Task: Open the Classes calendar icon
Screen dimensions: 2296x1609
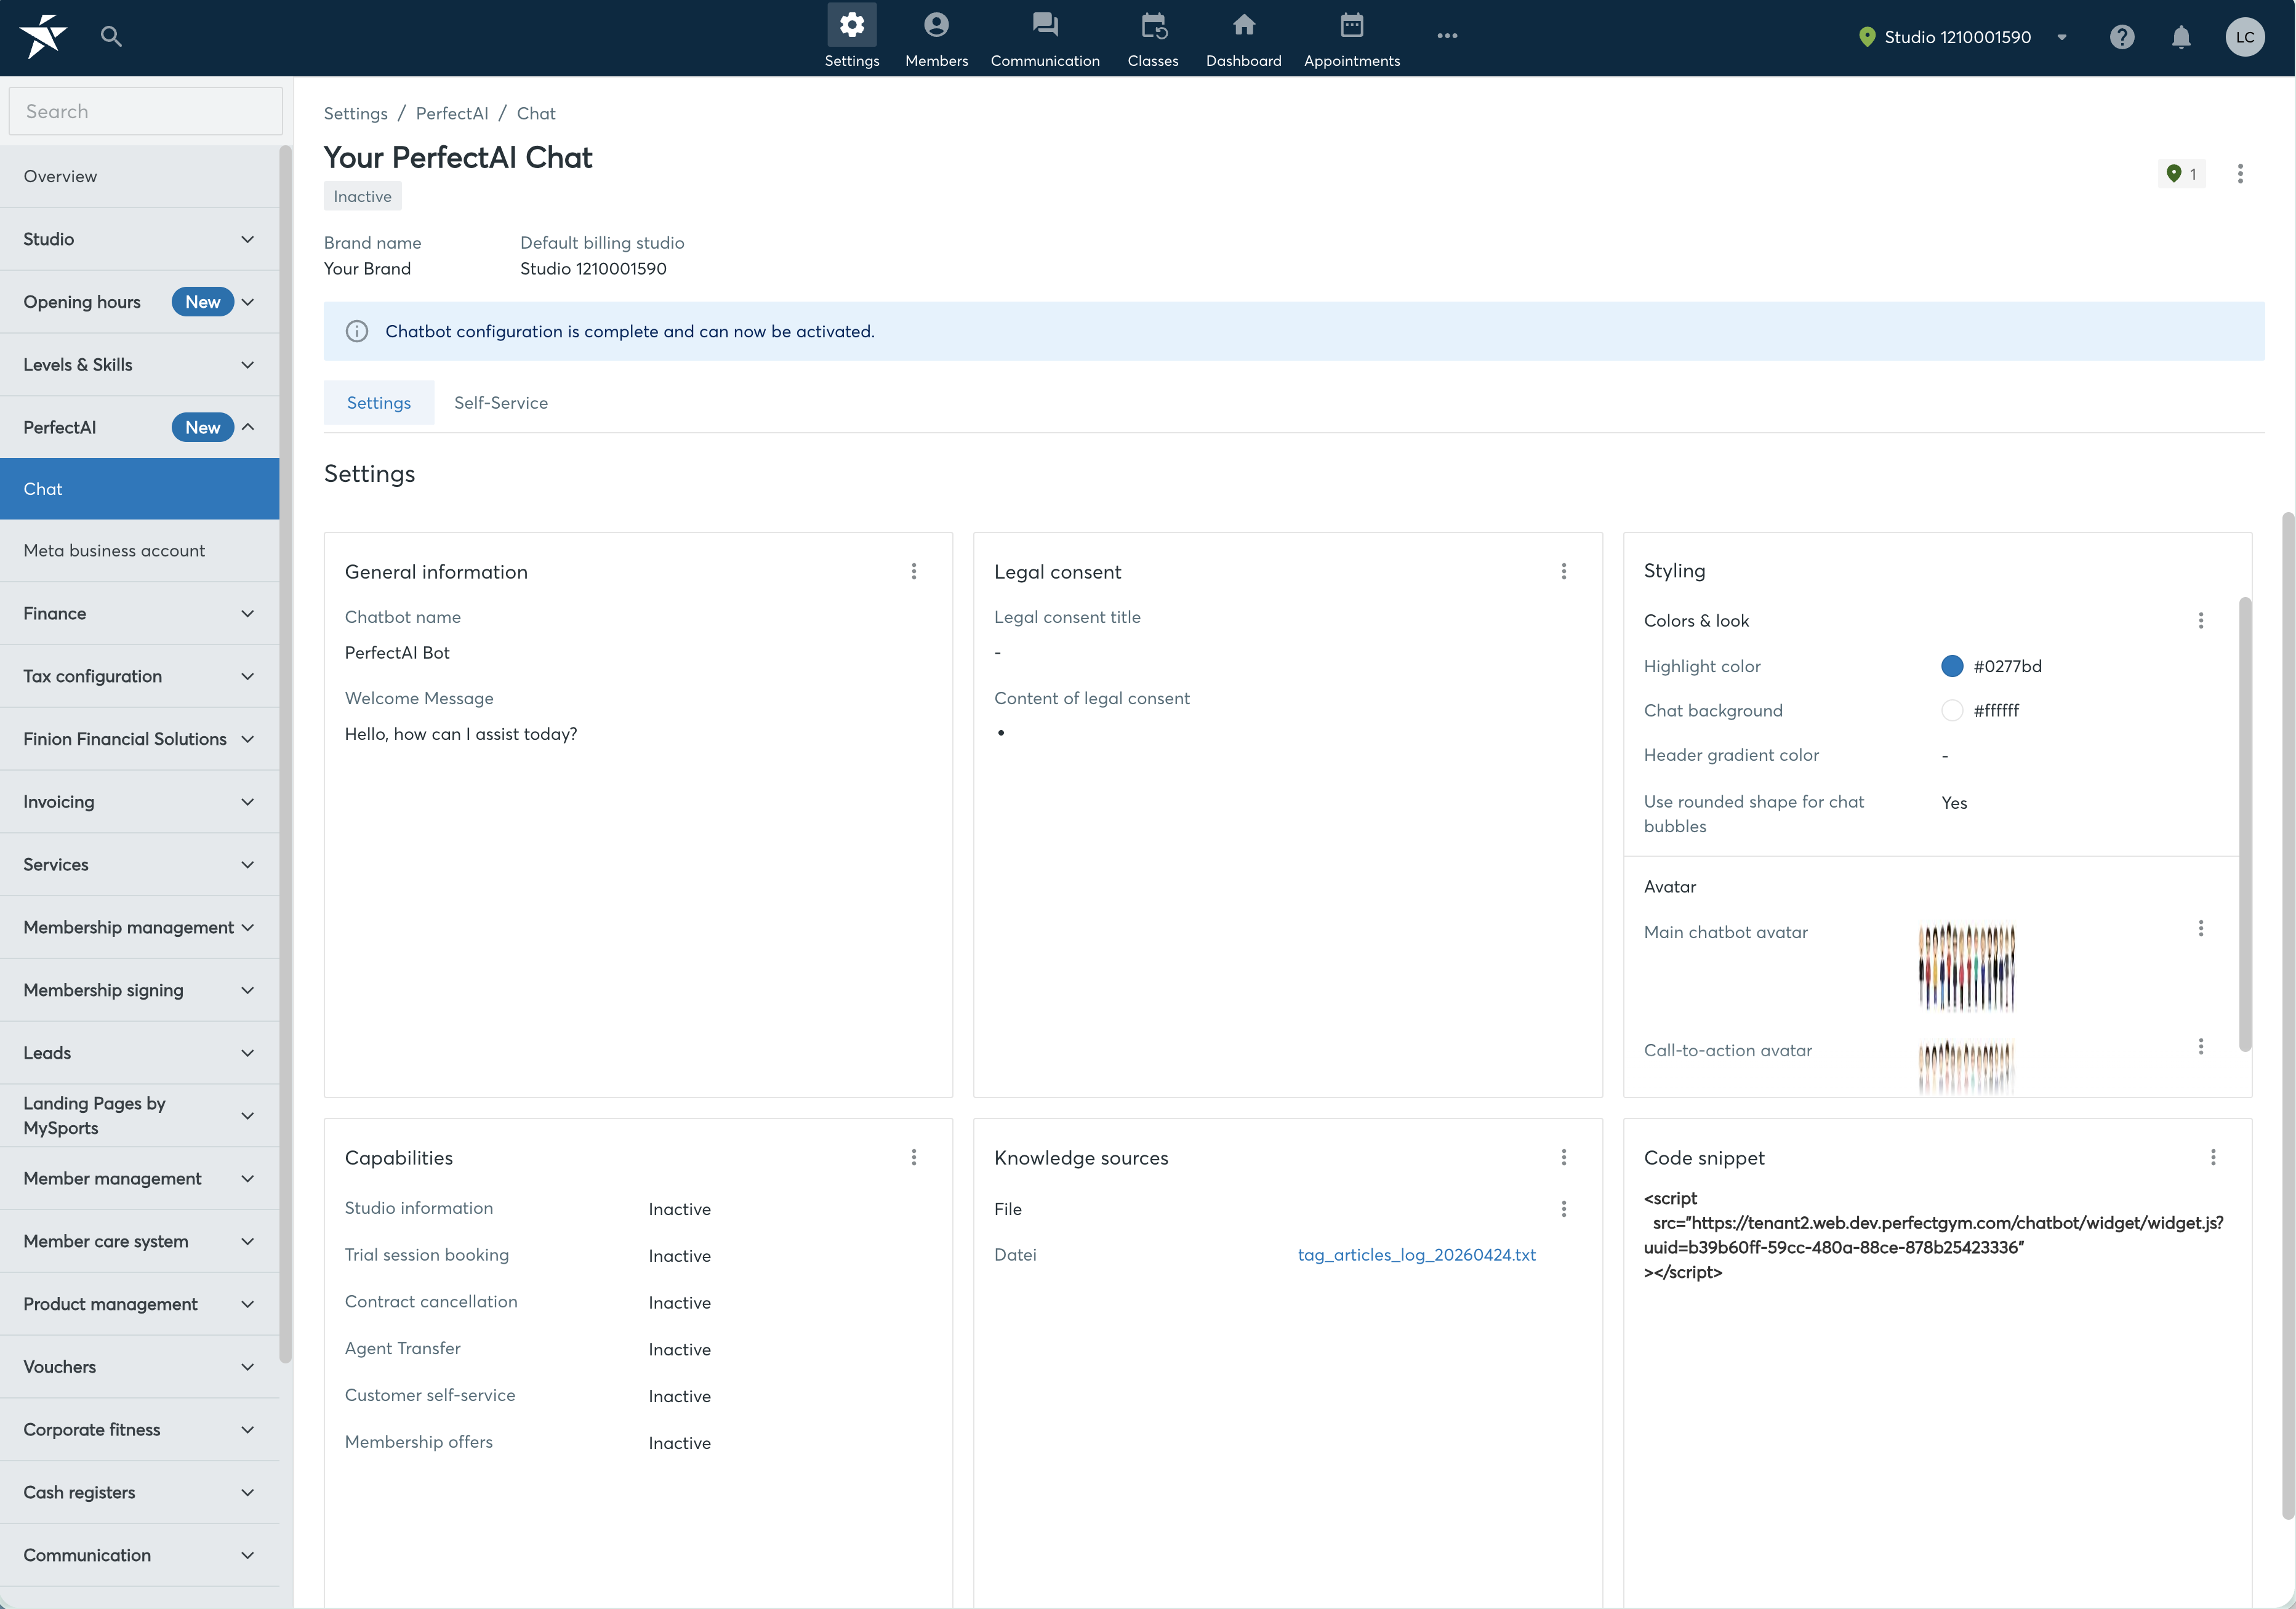Action: pos(1153,25)
